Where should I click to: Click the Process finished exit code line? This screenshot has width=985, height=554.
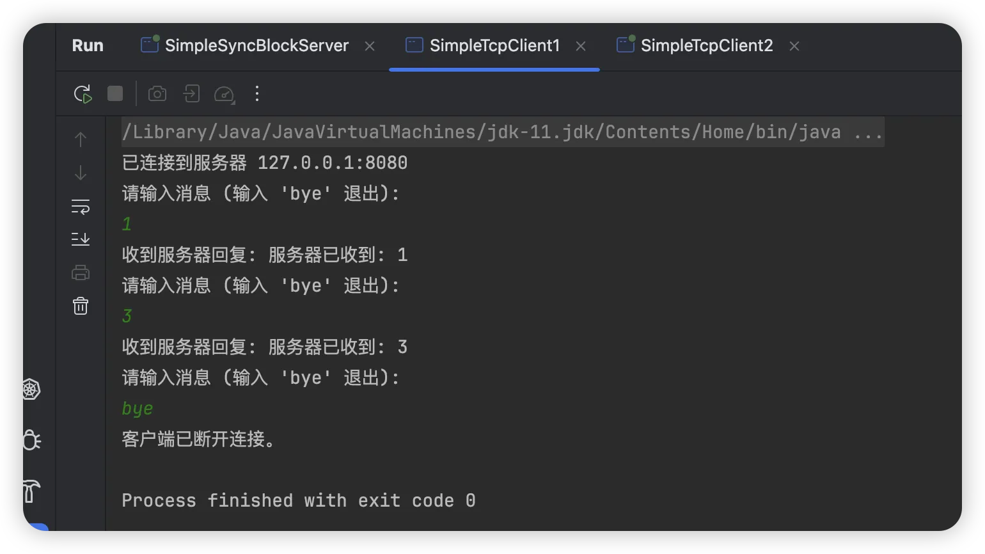click(298, 500)
